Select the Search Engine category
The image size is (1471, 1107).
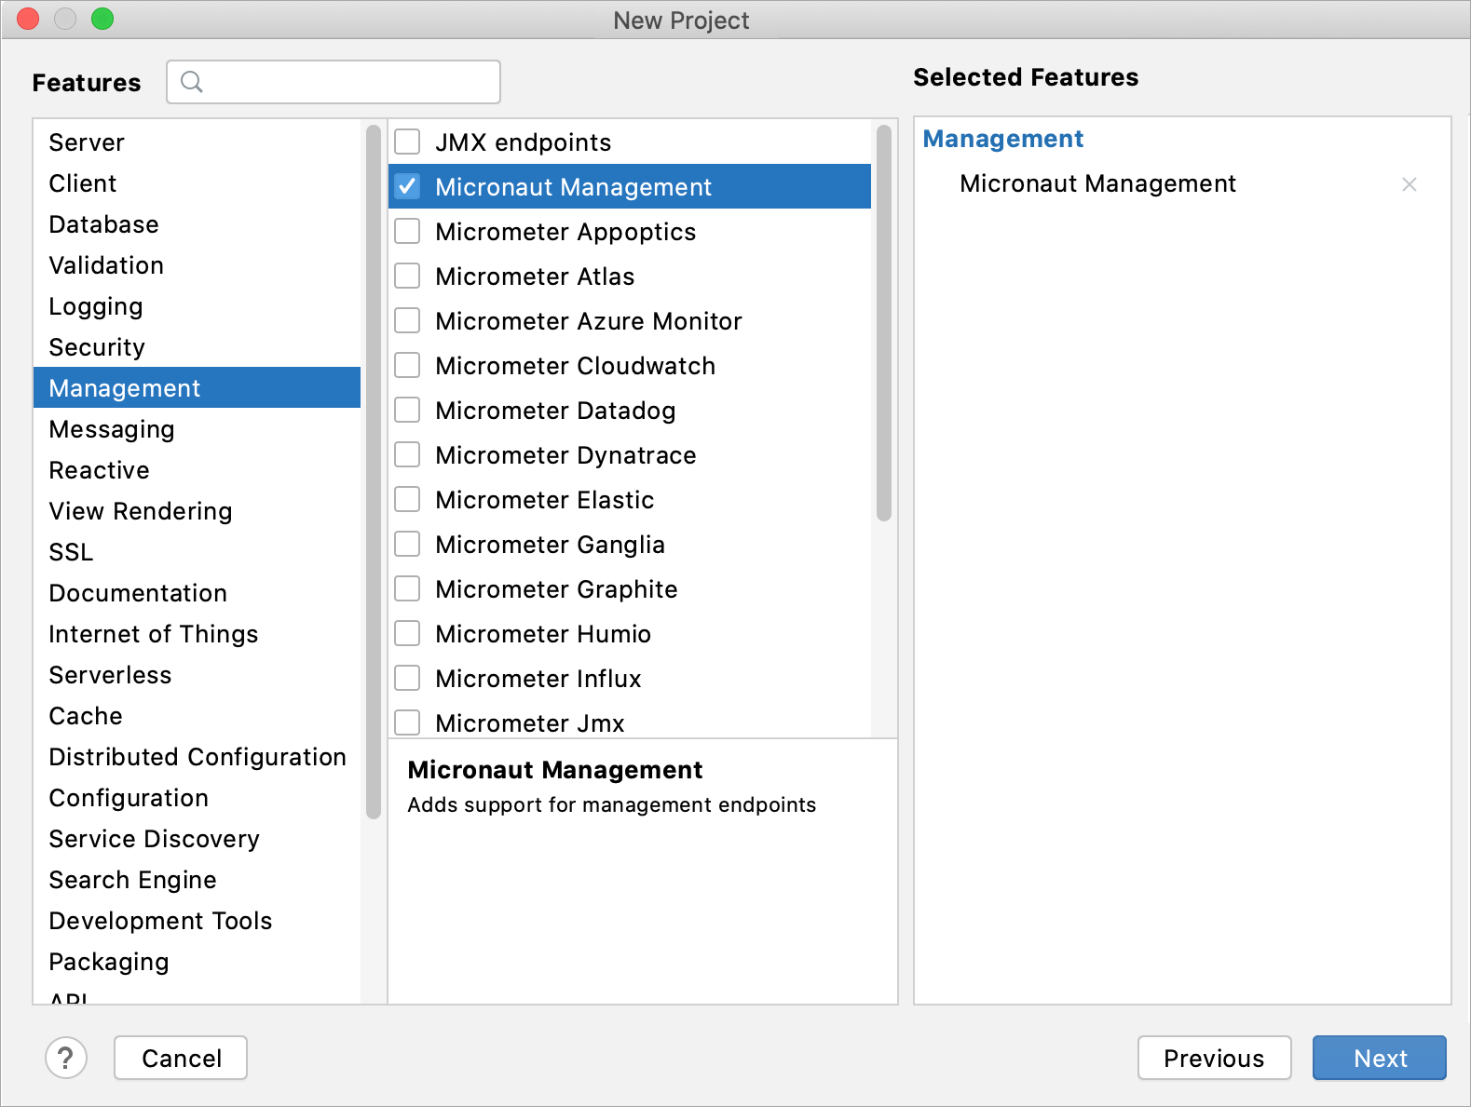(197, 880)
